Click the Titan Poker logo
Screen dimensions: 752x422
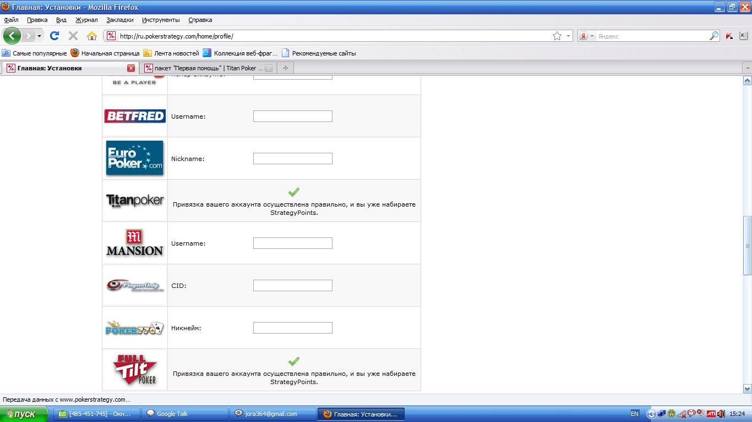click(135, 201)
